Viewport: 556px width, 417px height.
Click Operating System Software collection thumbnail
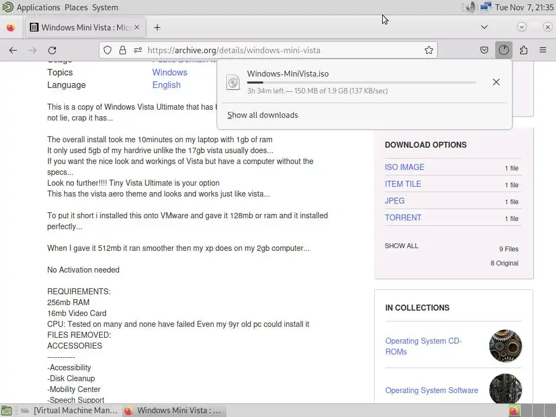coord(506,389)
